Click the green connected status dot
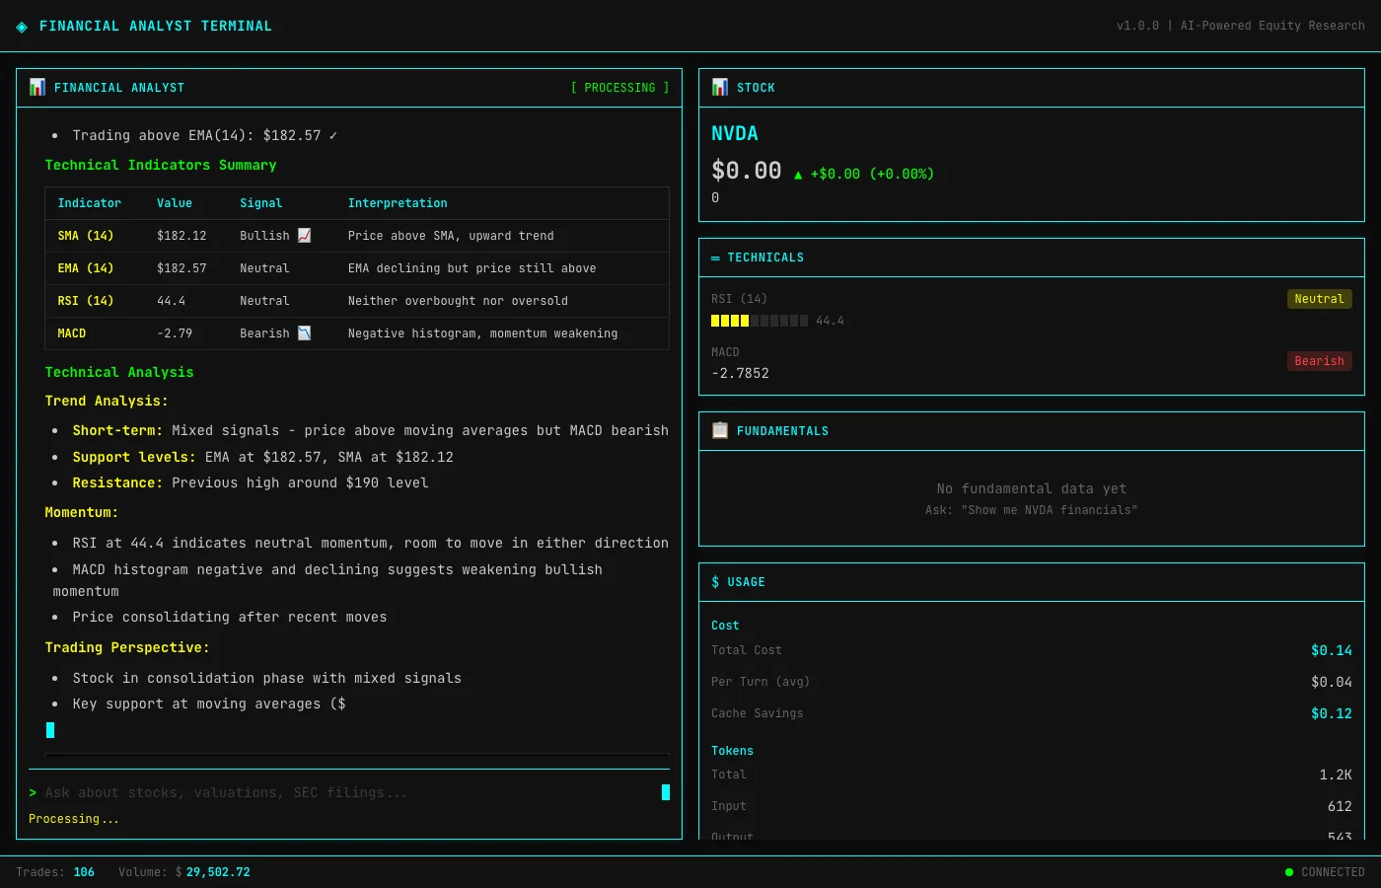 pyautogui.click(x=1289, y=872)
